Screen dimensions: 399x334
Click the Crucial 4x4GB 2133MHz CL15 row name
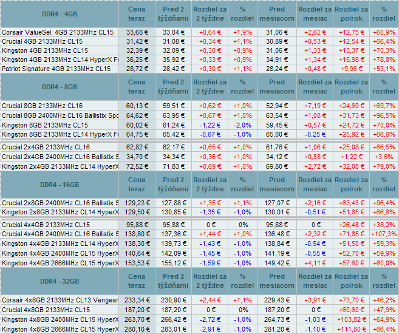tap(46, 225)
